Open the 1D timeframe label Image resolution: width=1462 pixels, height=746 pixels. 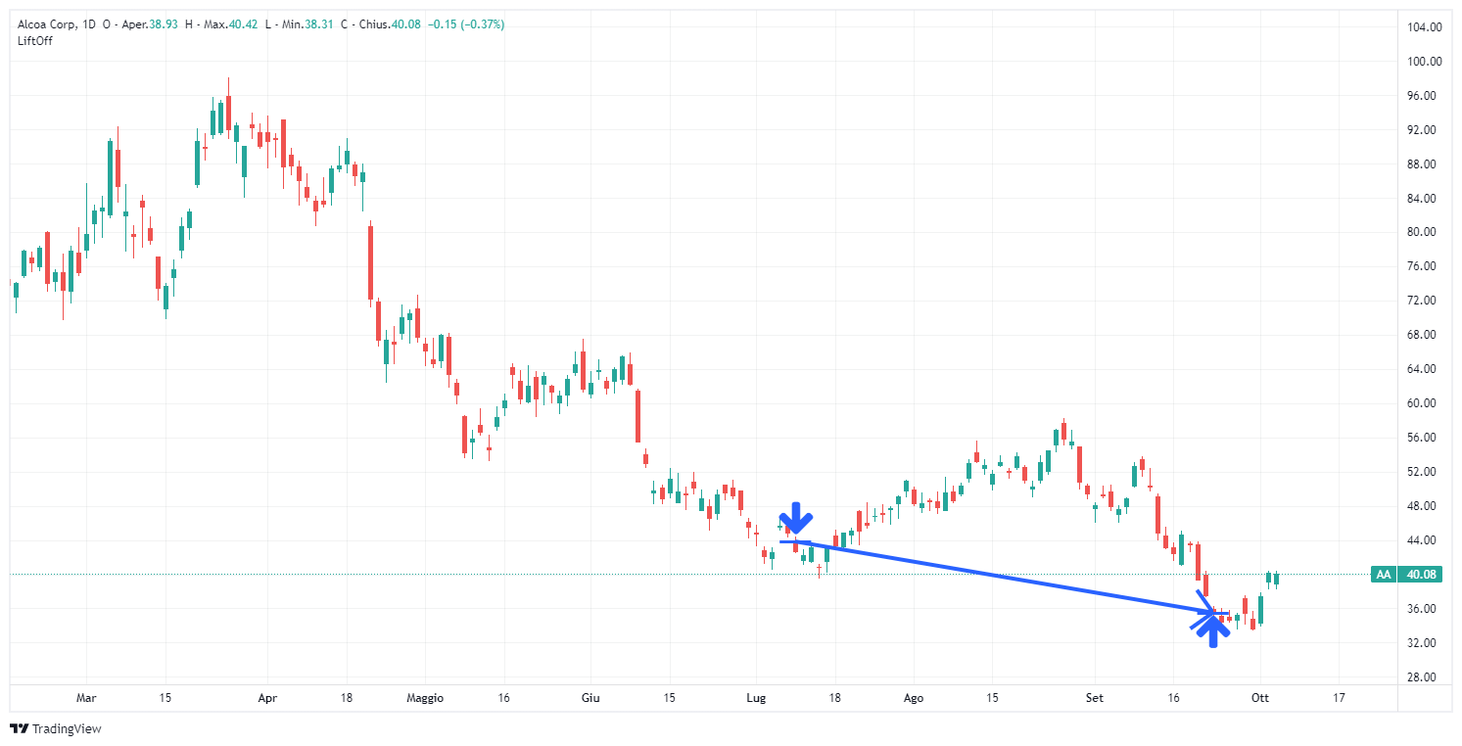click(88, 23)
